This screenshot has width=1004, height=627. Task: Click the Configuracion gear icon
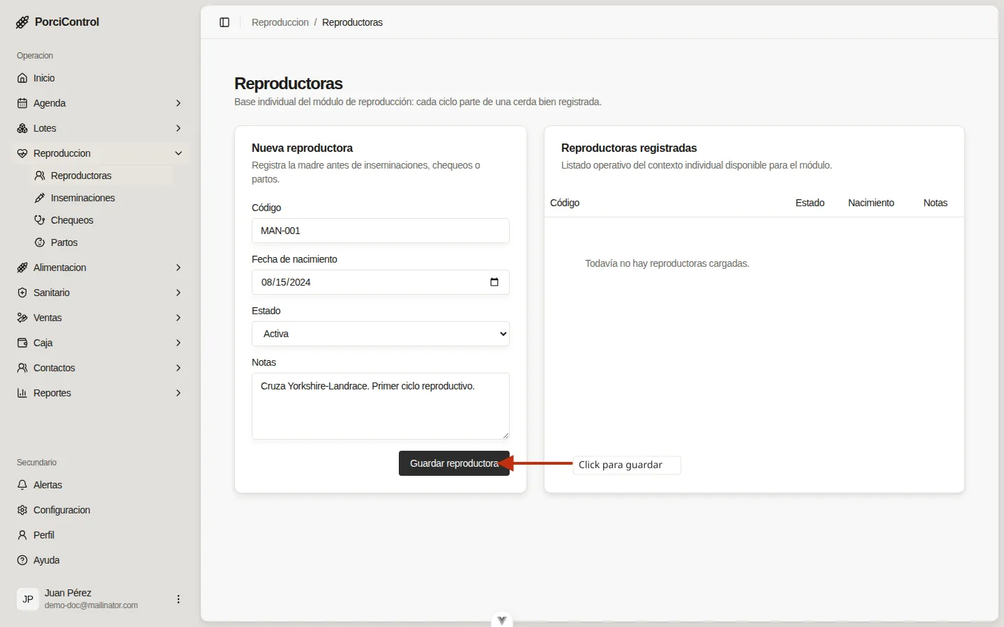coord(22,510)
